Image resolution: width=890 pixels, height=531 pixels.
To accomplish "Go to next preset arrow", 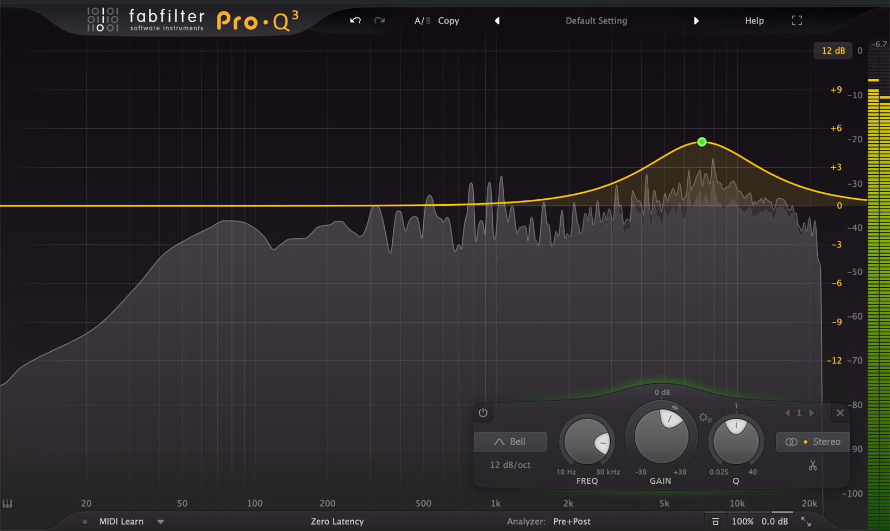I will click(696, 21).
